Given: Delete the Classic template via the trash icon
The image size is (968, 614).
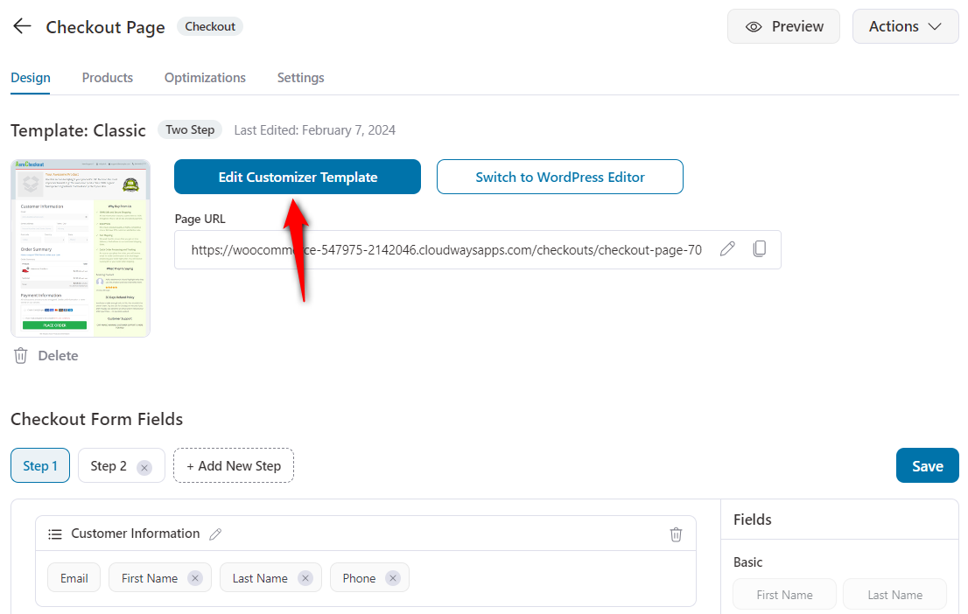Looking at the screenshot, I should (x=19, y=355).
